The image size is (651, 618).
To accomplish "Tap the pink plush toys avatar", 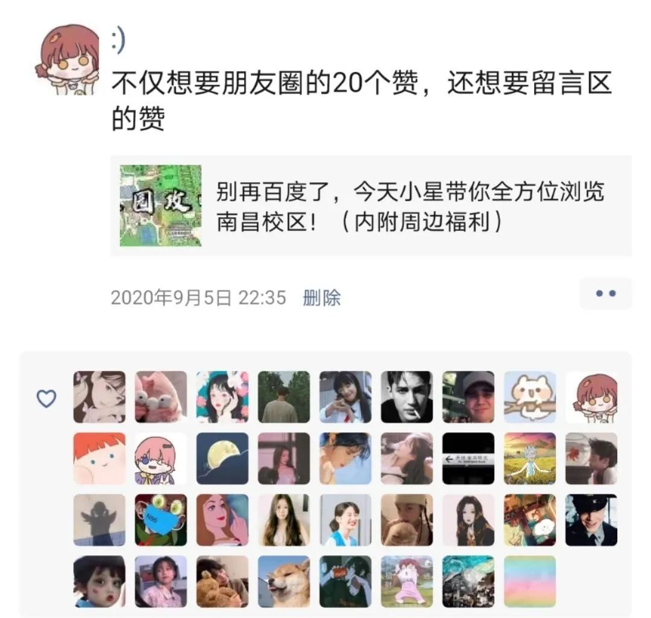I will pyautogui.click(x=161, y=397).
